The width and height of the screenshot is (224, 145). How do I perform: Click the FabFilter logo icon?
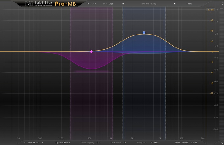click(29, 3)
